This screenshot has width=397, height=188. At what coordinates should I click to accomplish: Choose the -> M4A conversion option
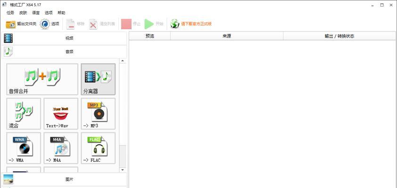click(61, 148)
